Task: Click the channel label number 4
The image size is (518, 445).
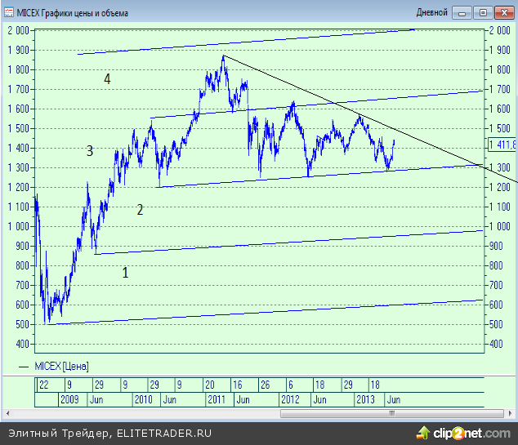Action: tap(107, 79)
